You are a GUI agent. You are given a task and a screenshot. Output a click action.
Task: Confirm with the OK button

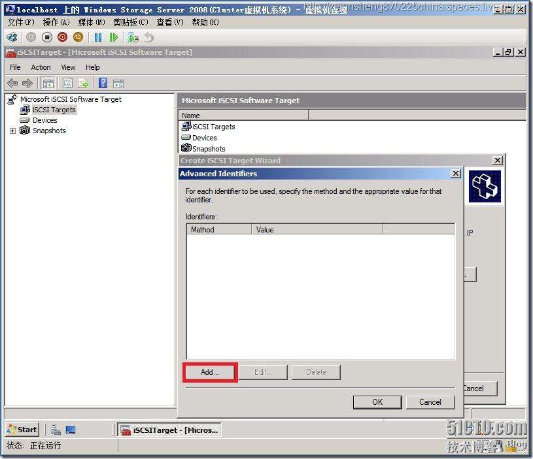click(377, 402)
